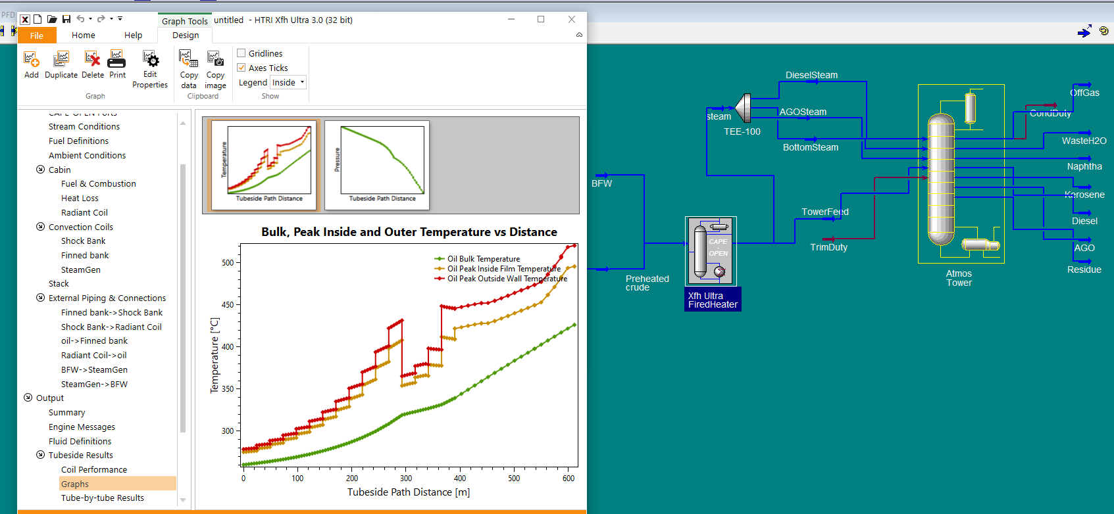Click the yellow round icon at top right
The height and width of the screenshot is (514, 1114).
click(1104, 31)
